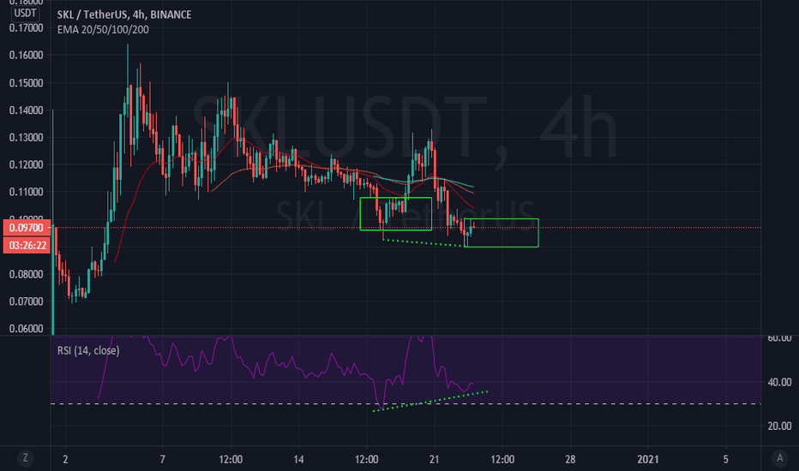The height and width of the screenshot is (471, 799).
Task: Click the 0.07000 price axis label
Action: coord(26,301)
